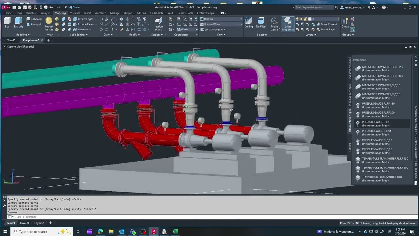Switch to the Vessel drawing tab
Image resolution: width=419 pixels, height=236 pixels.
point(11,40)
